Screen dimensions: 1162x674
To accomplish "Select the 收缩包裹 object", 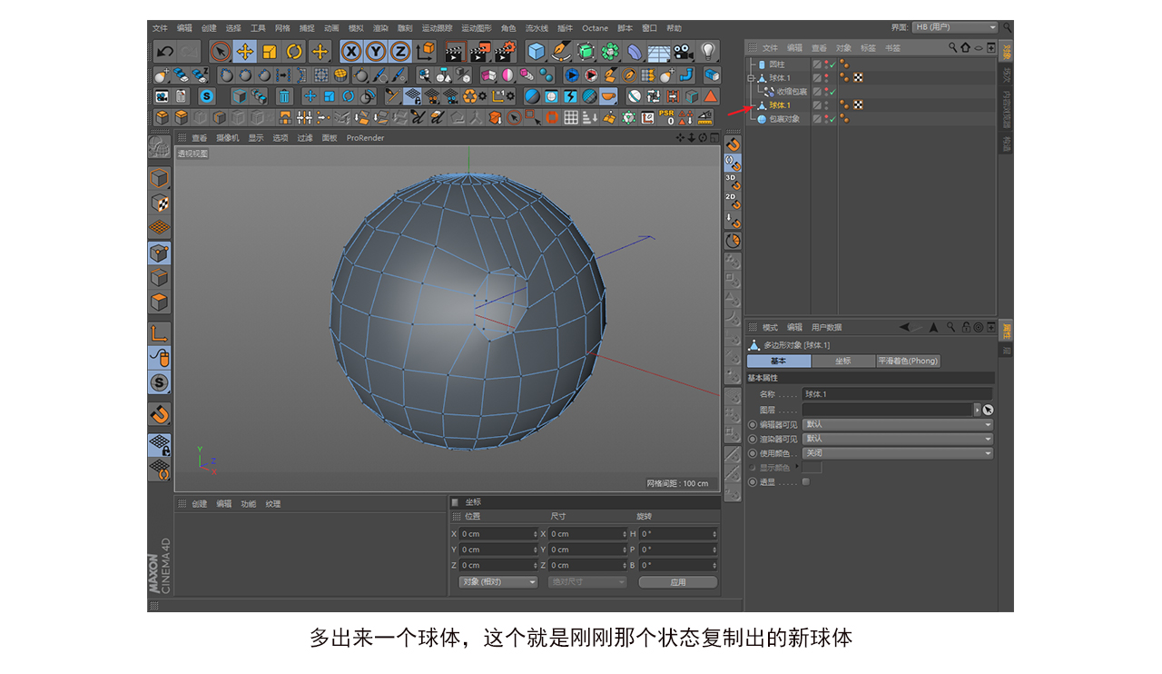I will [792, 92].
